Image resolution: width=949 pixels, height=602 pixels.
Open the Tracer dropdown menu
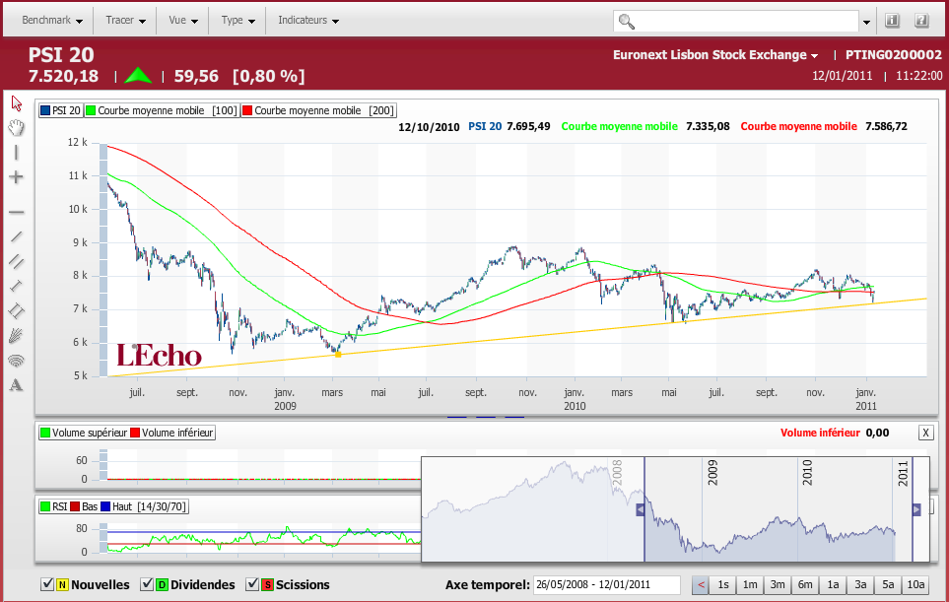coord(125,21)
